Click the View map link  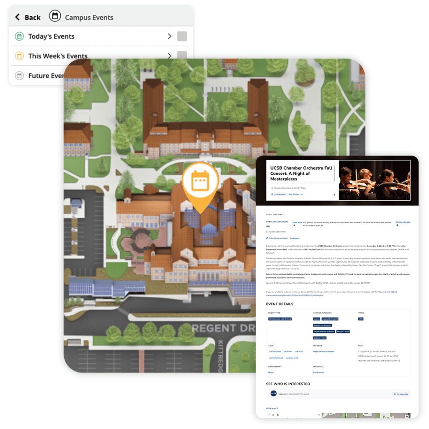[297, 222]
